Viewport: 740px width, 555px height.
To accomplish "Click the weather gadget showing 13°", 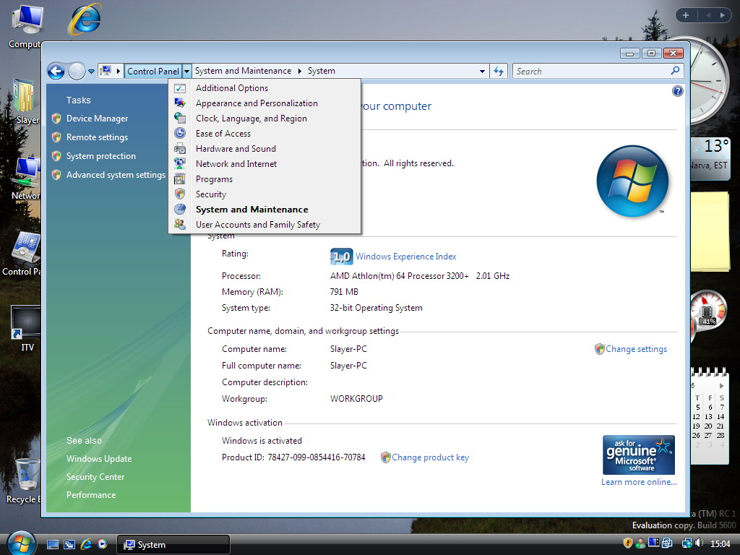I will tap(710, 158).
